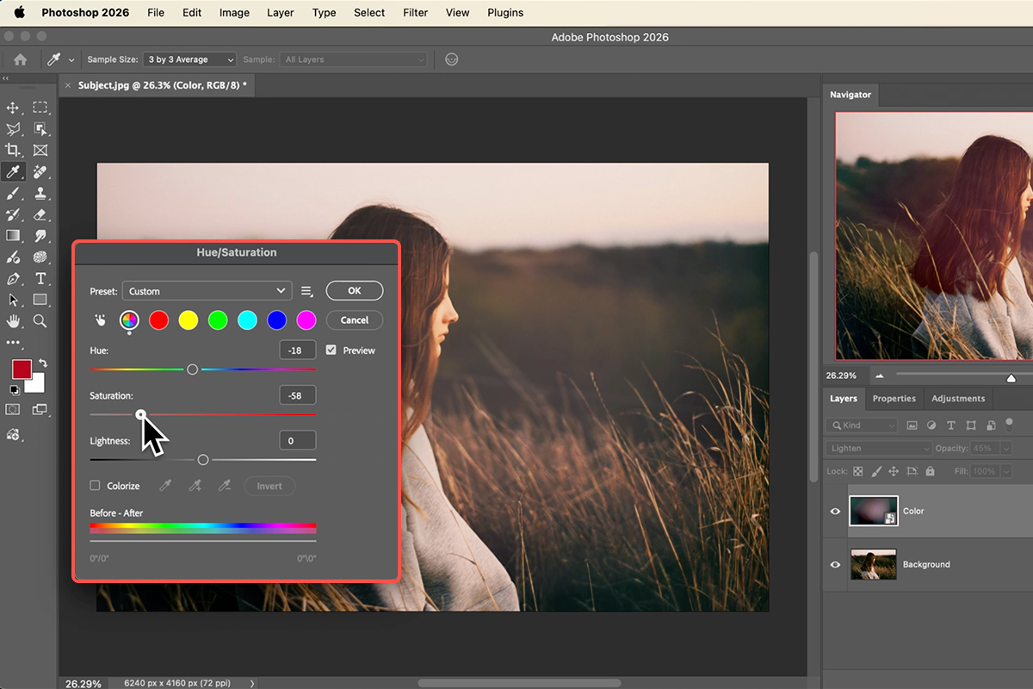
Task: Open the preset options menu icon
Action: pos(307,291)
